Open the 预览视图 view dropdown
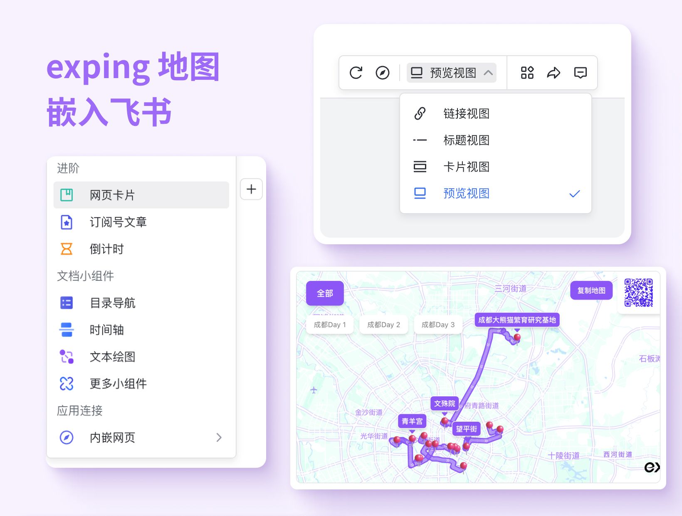682x516 pixels. pos(452,73)
